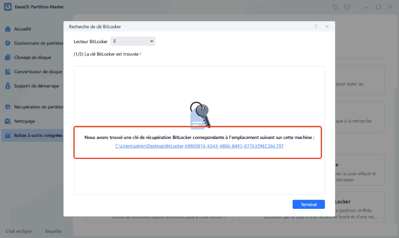Viewport: 399px width, 238px height.
Task: Click the "Nous avons trouvé une clé" message
Action: 199,137
